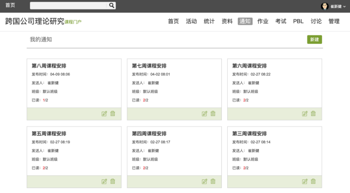Click 首页 link in top dark bar
Viewport: 350px width, 193px height.
click(x=10, y=6)
